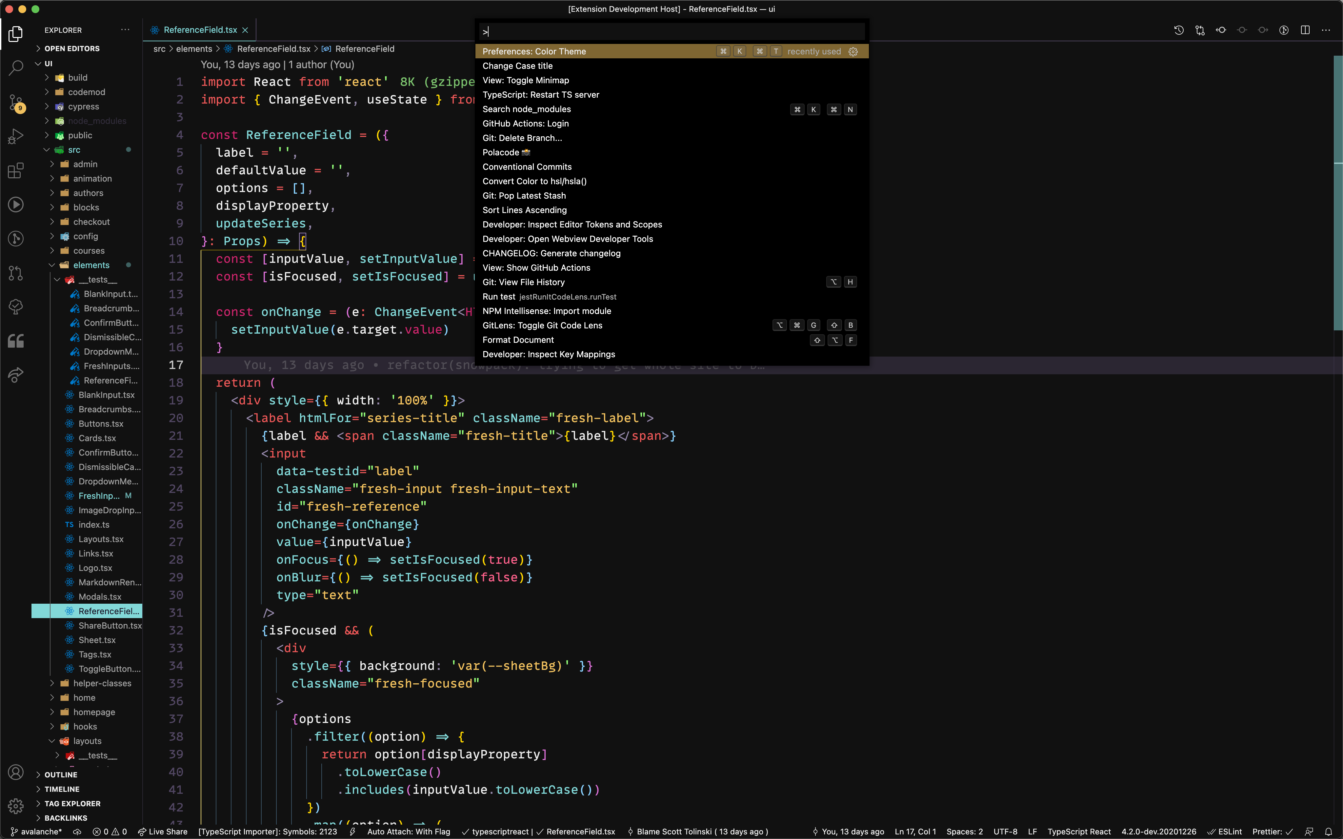Run GitLens: Toggle Git Code Lens command
The width and height of the screenshot is (1343, 839).
[x=542, y=326]
